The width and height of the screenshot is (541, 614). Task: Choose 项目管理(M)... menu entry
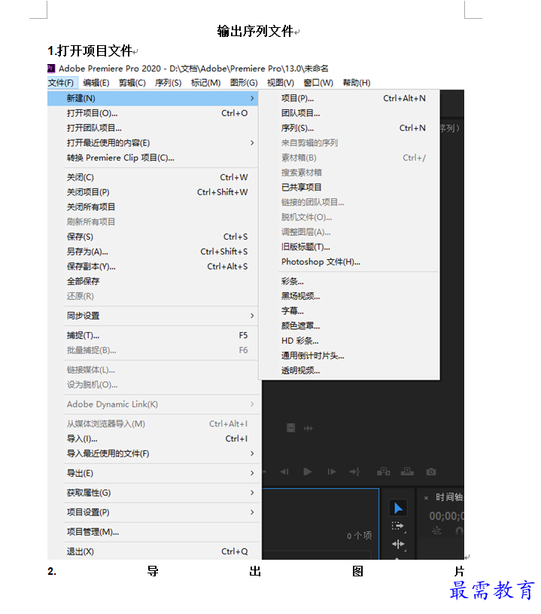(x=153, y=532)
